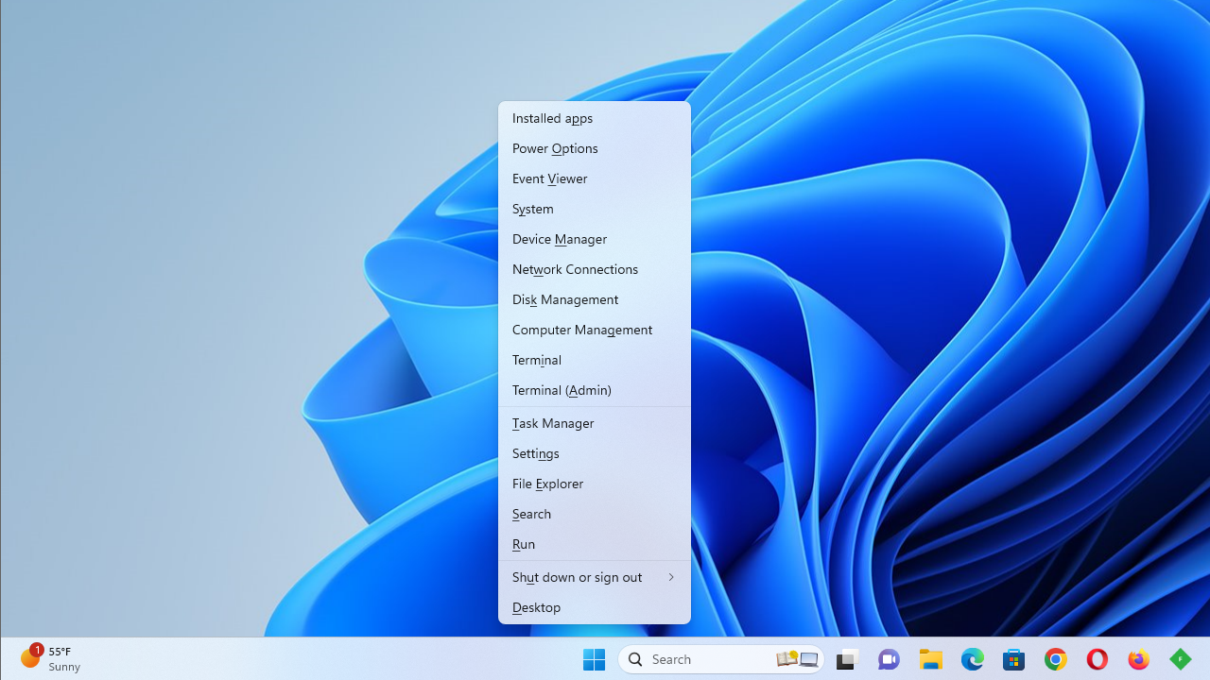Select Installed apps menu entry
The width and height of the screenshot is (1210, 680).
pyautogui.click(x=552, y=118)
